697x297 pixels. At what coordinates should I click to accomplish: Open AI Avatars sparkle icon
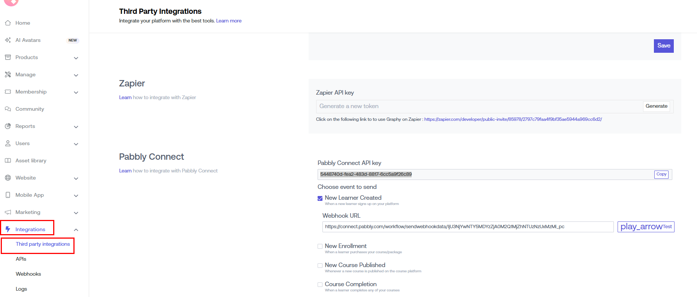pyautogui.click(x=8, y=40)
